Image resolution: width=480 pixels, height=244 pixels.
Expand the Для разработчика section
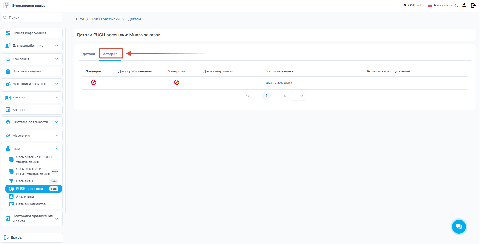tap(32, 46)
